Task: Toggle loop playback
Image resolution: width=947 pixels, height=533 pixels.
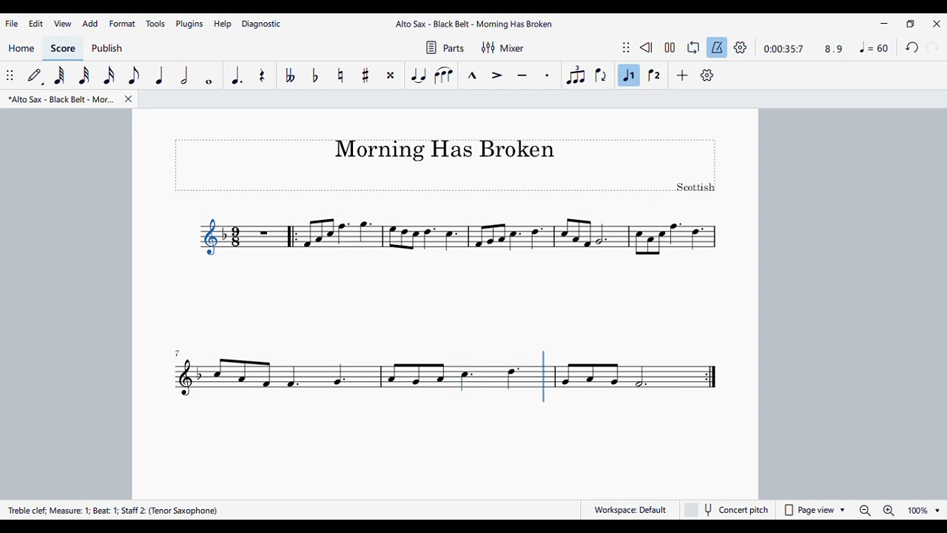Action: (693, 48)
